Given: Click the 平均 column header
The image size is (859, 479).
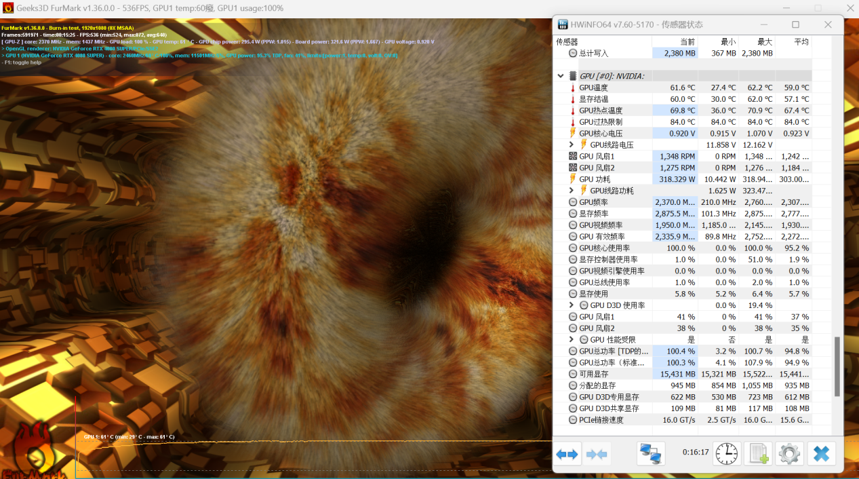Looking at the screenshot, I should pos(801,41).
